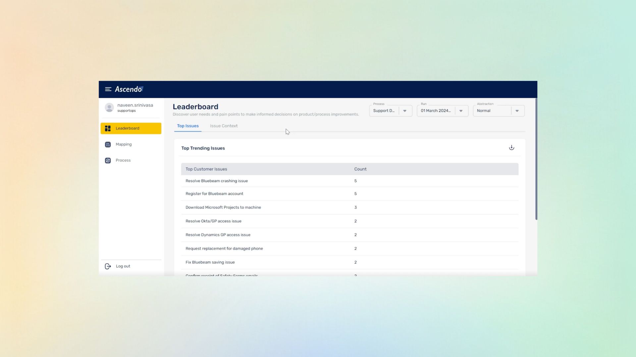Click the Log out link
Viewport: 636px width, 357px height.
pos(123,266)
